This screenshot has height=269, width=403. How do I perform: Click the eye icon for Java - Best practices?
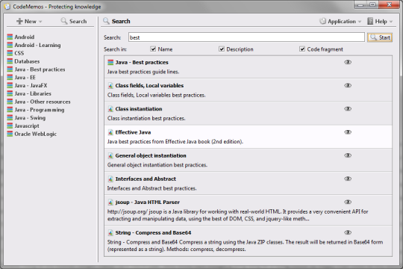point(348,62)
